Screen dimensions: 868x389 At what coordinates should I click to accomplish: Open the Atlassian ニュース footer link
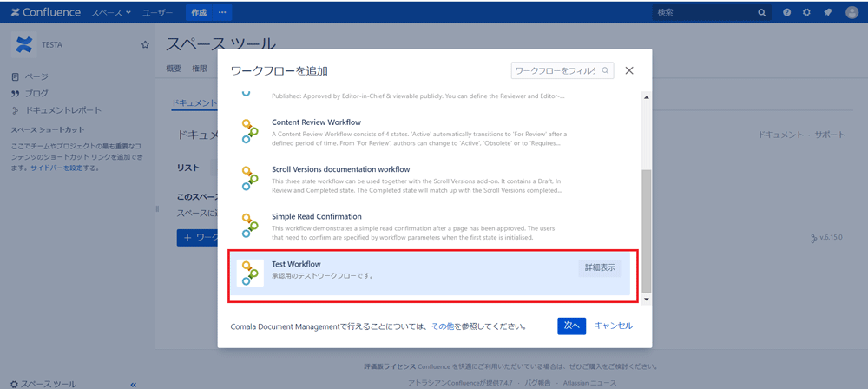(589, 384)
